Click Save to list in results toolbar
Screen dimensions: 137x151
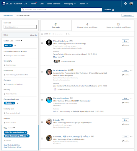[x=58, y=34]
